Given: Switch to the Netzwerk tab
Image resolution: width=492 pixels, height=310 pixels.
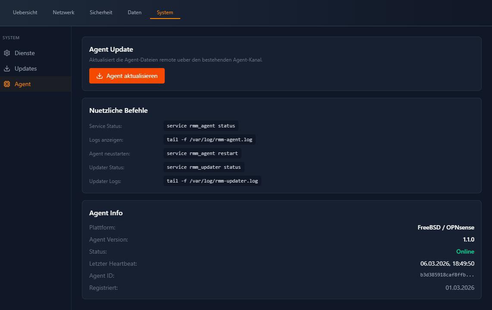Looking at the screenshot, I should click(63, 12).
